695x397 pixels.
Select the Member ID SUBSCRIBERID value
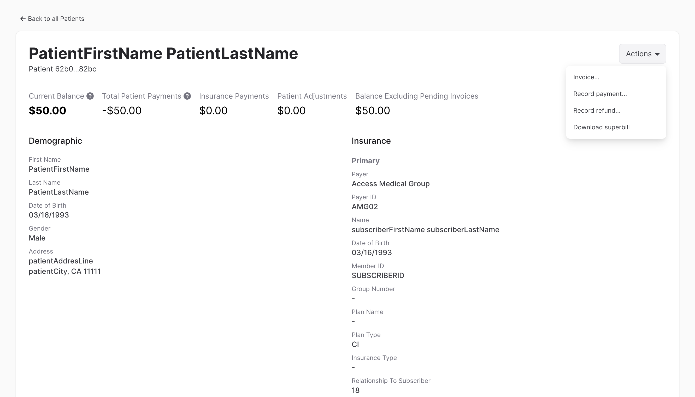pos(378,275)
